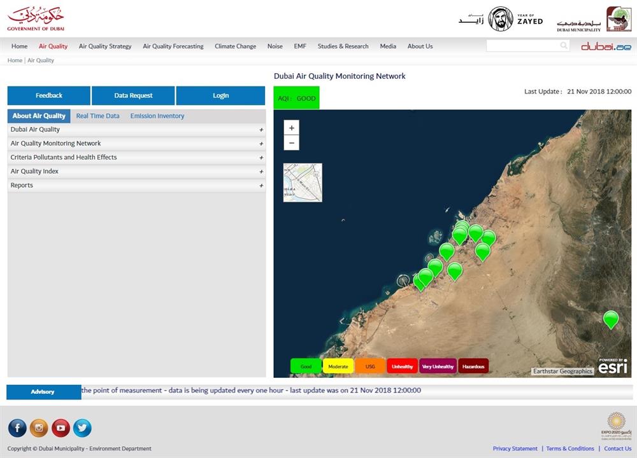Expand the Dubai Air Quality section
Screen dimensions: 637x458
(136, 130)
